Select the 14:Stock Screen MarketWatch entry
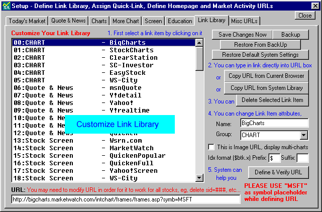322x212 pixels. (100, 148)
